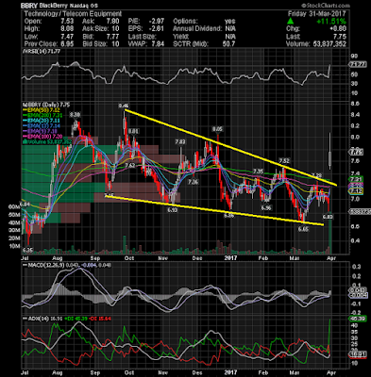Click the 7.83 peak label in November
Screen dimensions: 371x377
180,141
